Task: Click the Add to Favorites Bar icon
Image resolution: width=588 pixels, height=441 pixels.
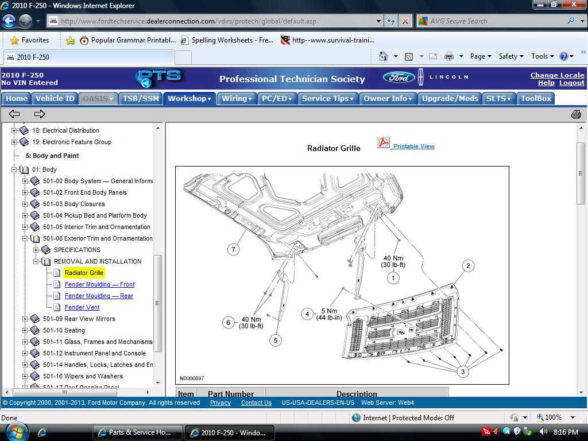Action: tap(70, 40)
